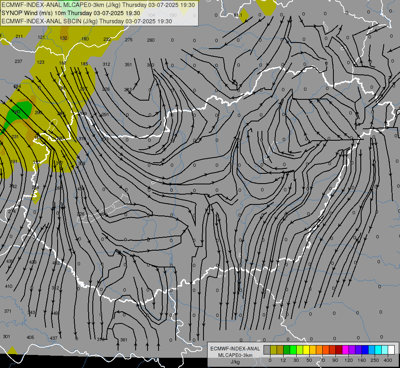Click the map value 361 near the bottom

click(x=124, y=340)
